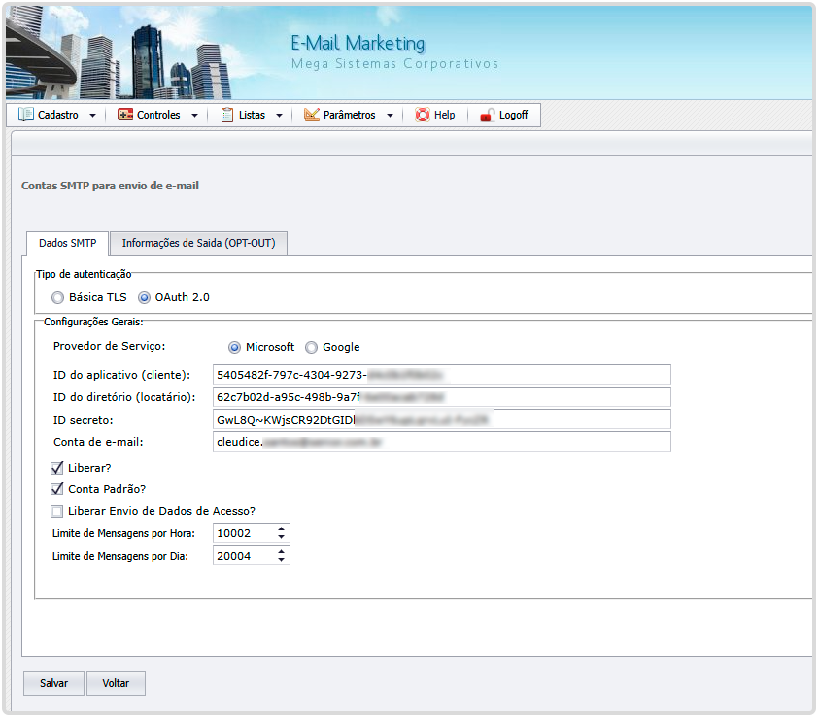Decrease Limite de Mensagens por Dia
Image resolution: width=818 pixels, height=716 pixels.
[x=281, y=560]
